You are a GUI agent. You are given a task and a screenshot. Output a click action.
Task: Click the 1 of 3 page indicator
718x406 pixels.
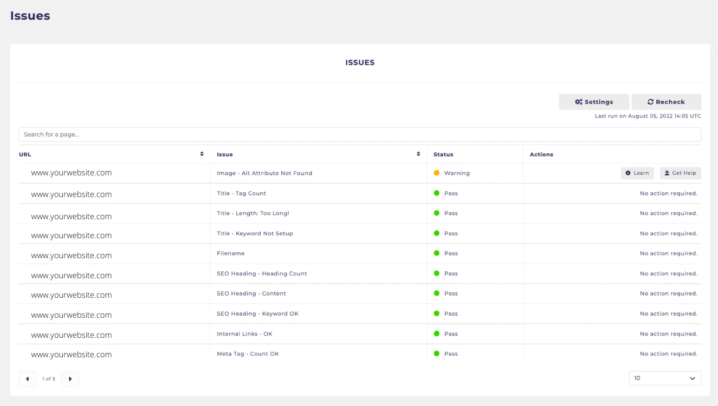pos(48,379)
